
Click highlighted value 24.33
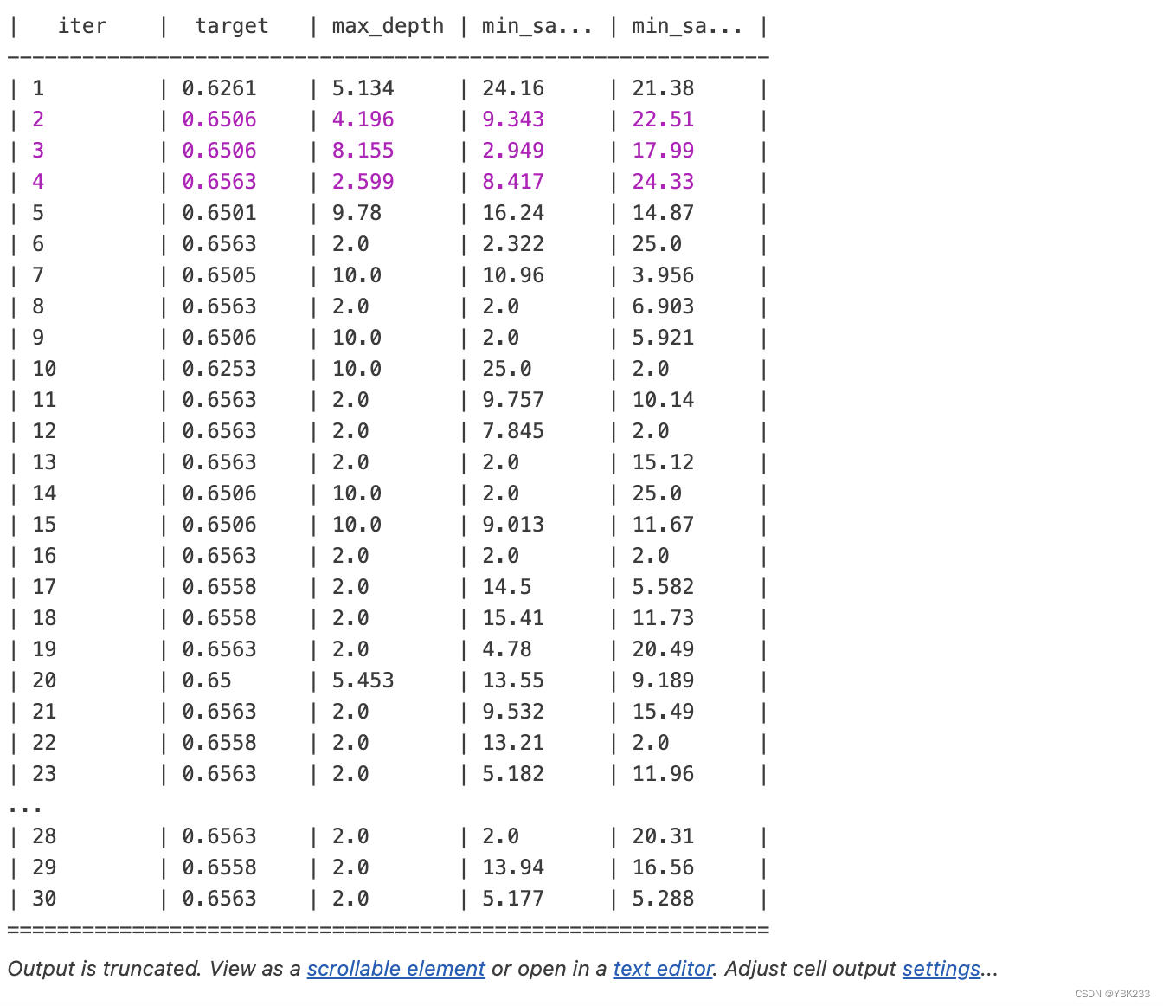[663, 182]
